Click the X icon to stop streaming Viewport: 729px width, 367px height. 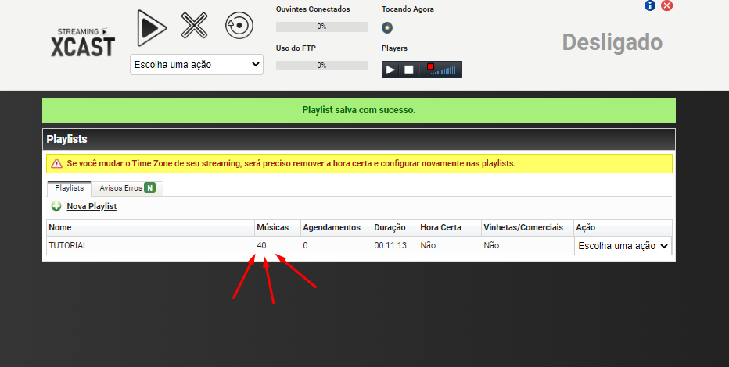[x=195, y=26]
